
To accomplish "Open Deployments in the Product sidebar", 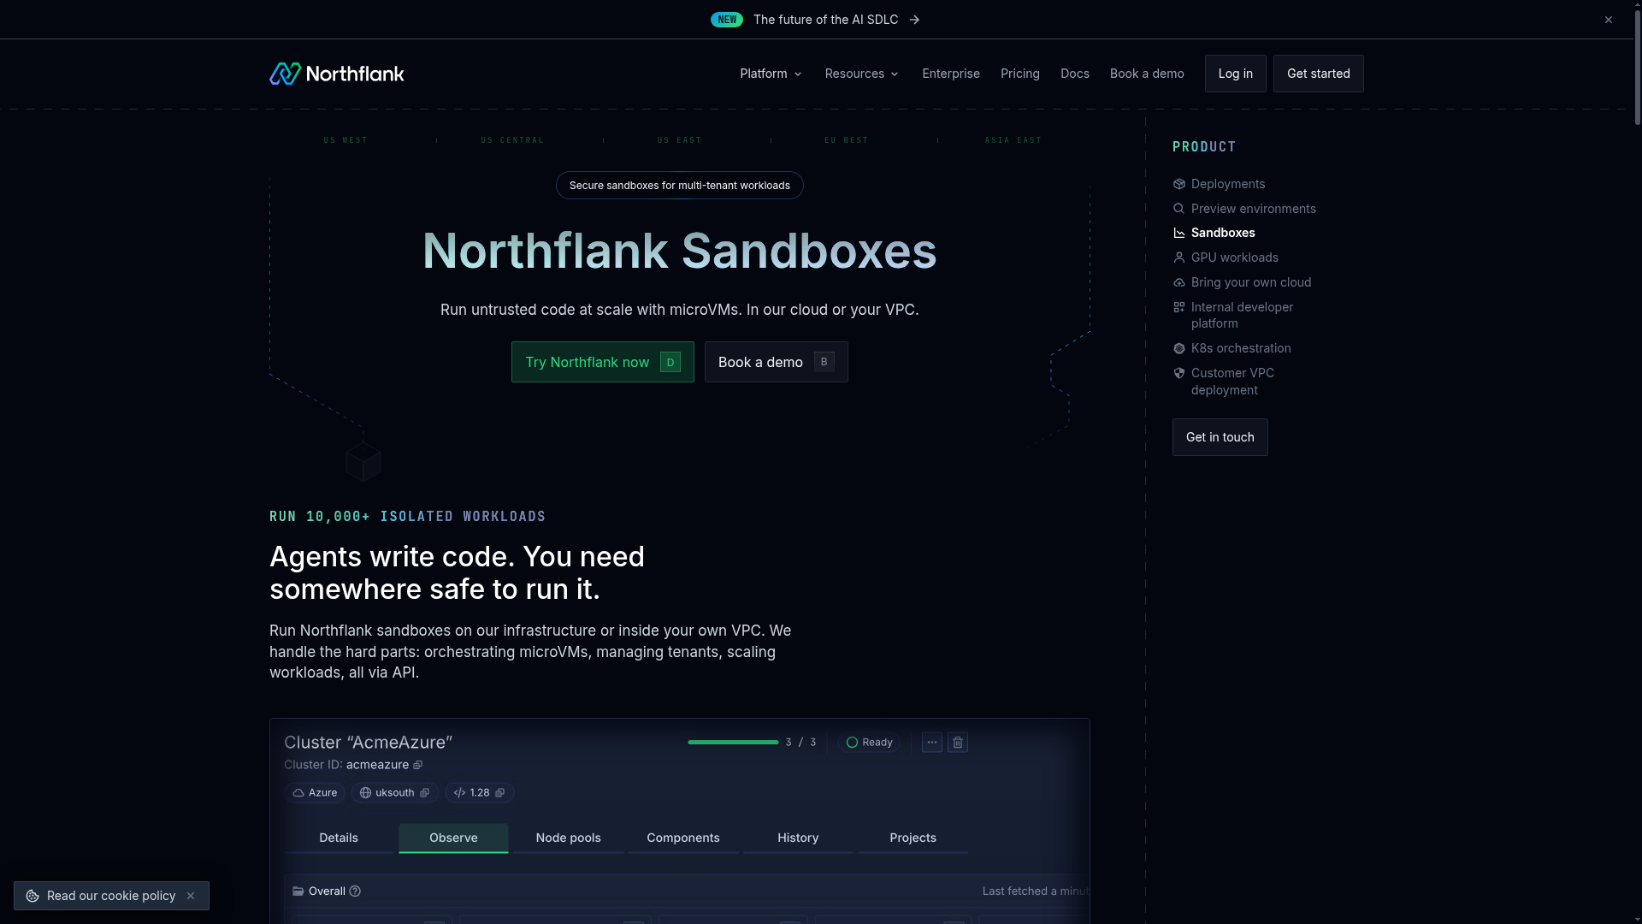I will (x=1228, y=184).
